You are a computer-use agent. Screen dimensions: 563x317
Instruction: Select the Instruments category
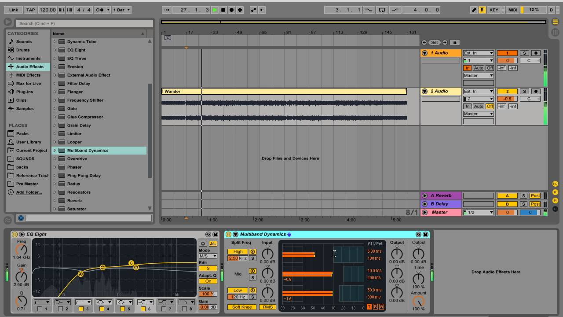pos(28,58)
